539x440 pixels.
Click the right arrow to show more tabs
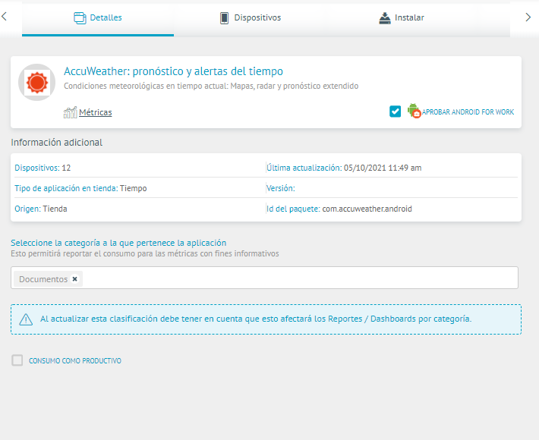(528, 17)
